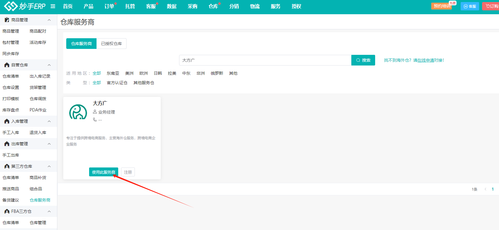Focus the search field containing 大方广
This screenshot has height=230, width=499.
tap(265, 60)
